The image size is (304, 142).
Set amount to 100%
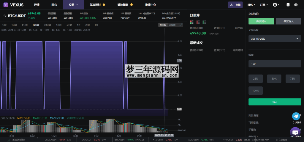pyautogui.click(x=256, y=91)
